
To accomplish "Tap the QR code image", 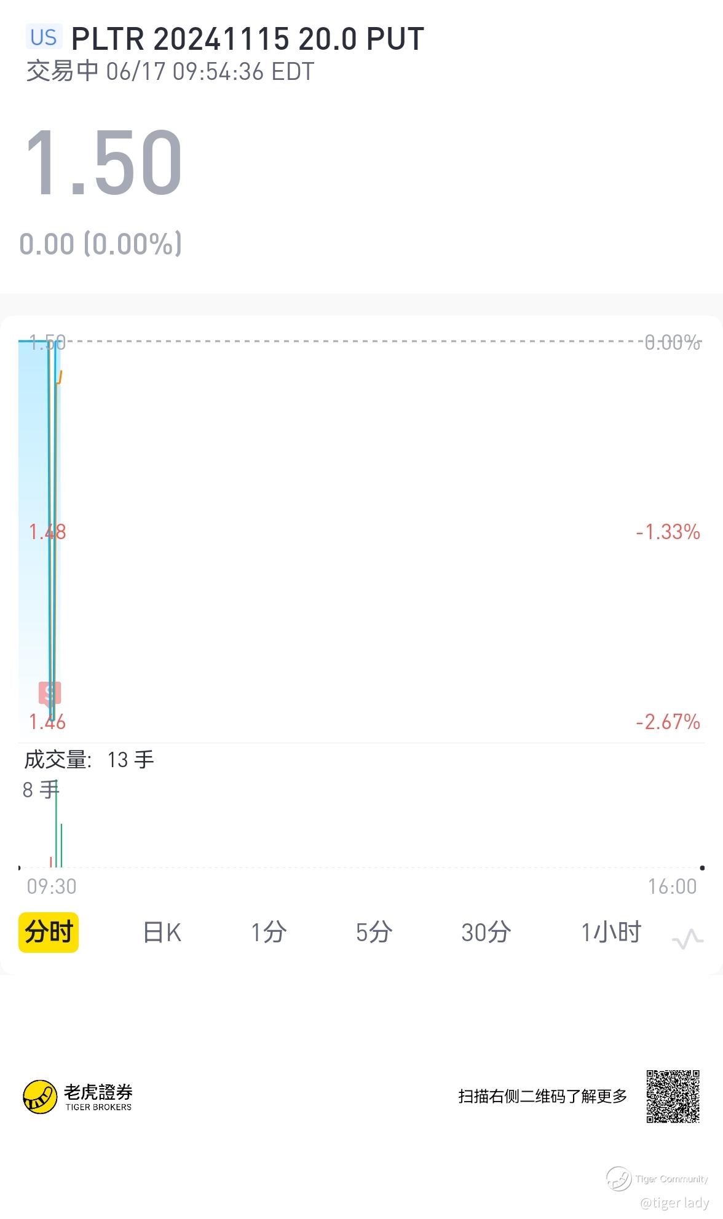I will (x=673, y=1096).
